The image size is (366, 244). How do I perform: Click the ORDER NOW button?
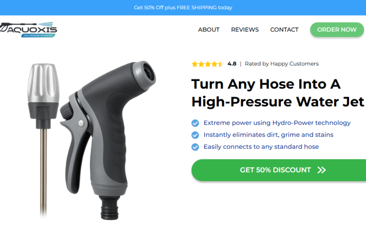337,30
